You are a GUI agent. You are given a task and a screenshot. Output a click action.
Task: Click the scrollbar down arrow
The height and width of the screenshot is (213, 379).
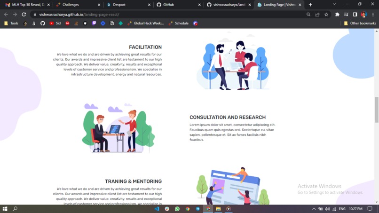377,202
